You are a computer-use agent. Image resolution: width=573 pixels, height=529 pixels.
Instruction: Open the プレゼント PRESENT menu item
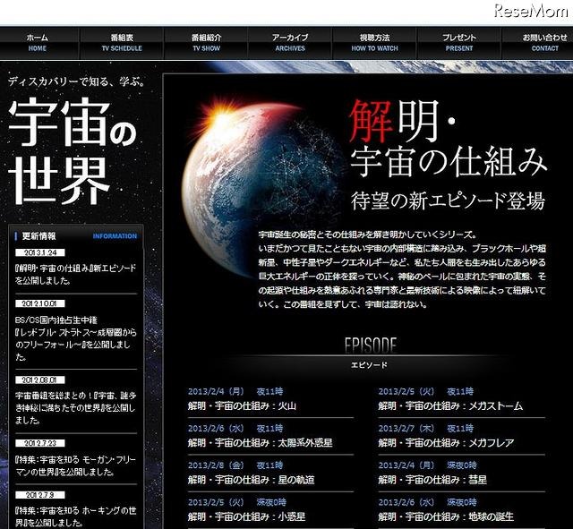[459, 43]
